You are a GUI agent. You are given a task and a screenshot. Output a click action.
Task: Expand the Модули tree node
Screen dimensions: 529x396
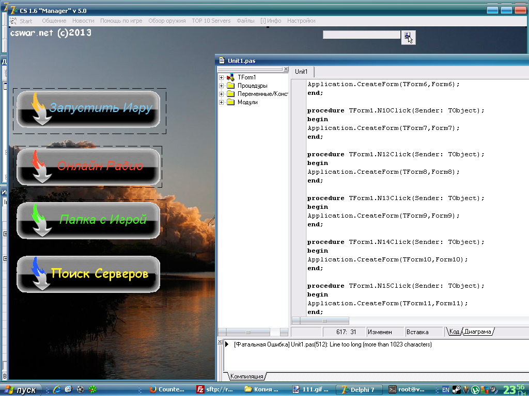tap(221, 102)
